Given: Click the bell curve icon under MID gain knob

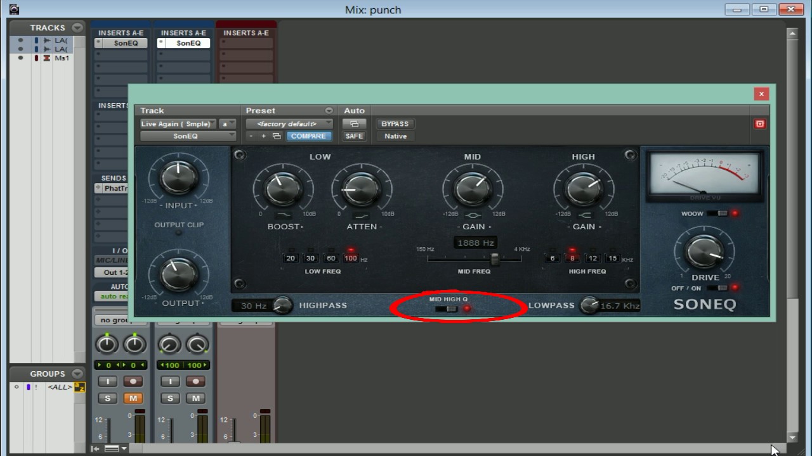Looking at the screenshot, I should coord(473,215).
